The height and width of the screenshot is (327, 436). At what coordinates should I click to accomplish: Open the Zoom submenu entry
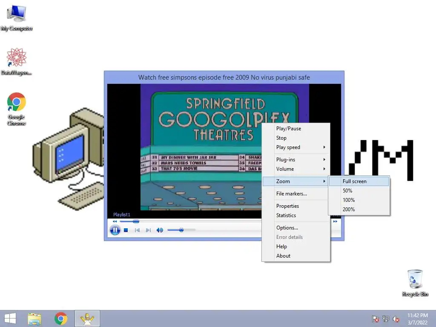(x=296, y=181)
